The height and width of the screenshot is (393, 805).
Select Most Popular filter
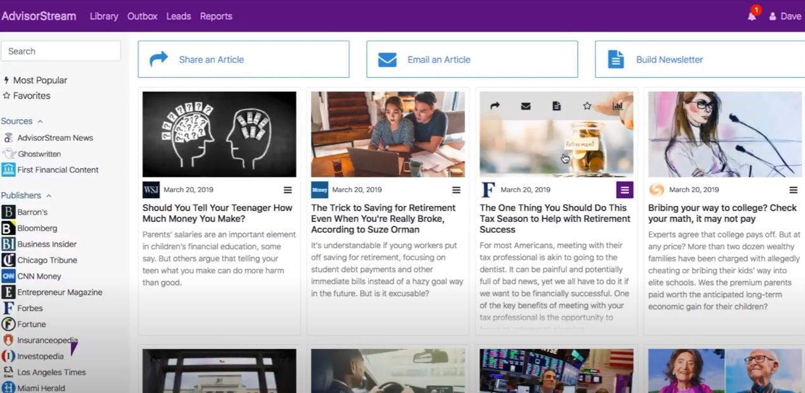pos(35,80)
